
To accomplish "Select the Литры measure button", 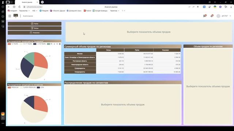I will click(35, 28).
